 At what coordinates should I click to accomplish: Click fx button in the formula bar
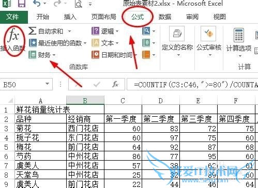(x=115, y=84)
